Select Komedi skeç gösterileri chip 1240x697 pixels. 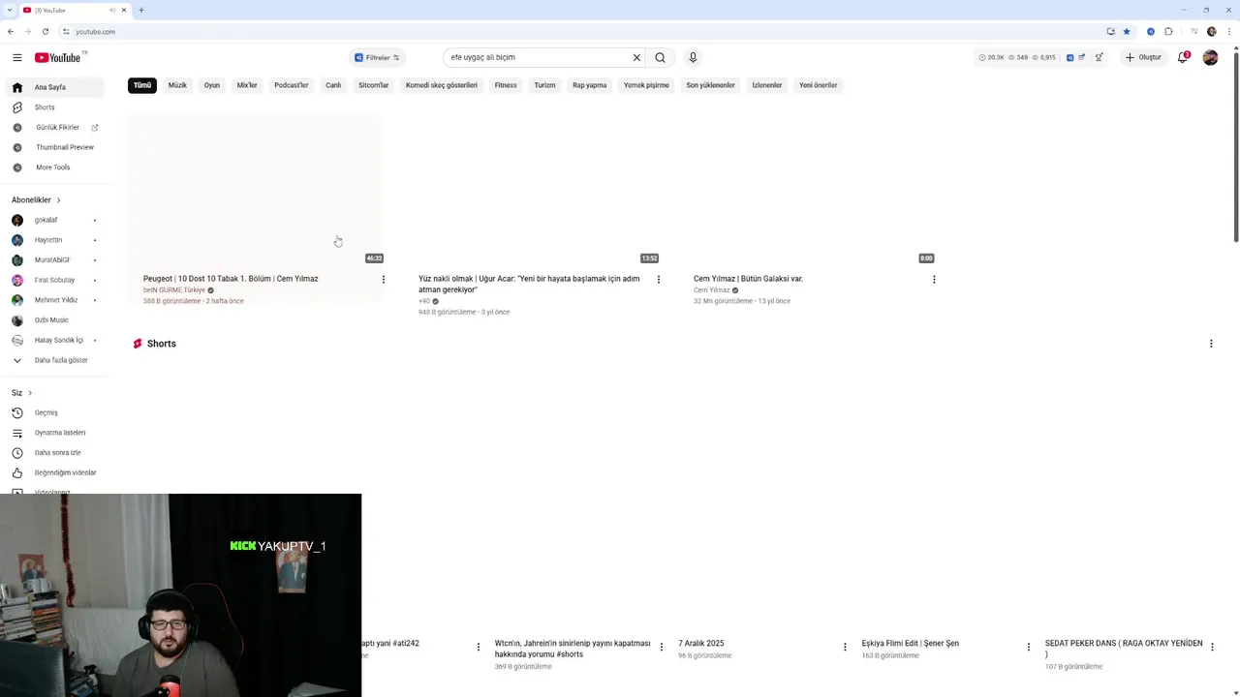tap(442, 85)
